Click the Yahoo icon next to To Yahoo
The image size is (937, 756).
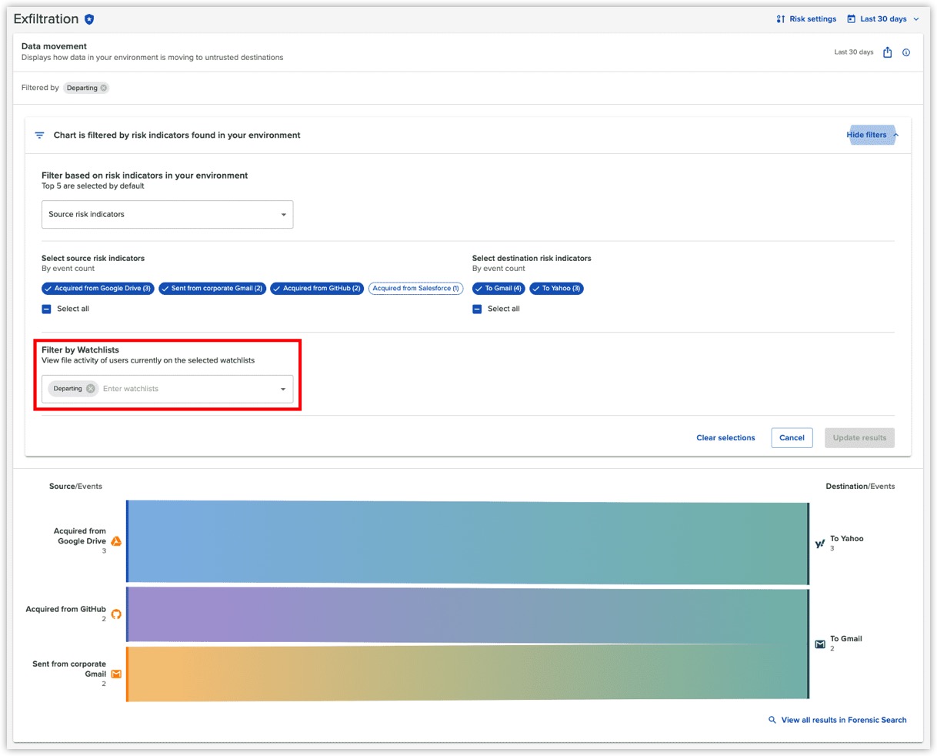[x=819, y=543]
